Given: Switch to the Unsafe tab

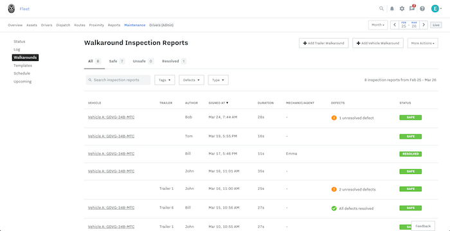Looking at the screenshot, I should click(143, 61).
